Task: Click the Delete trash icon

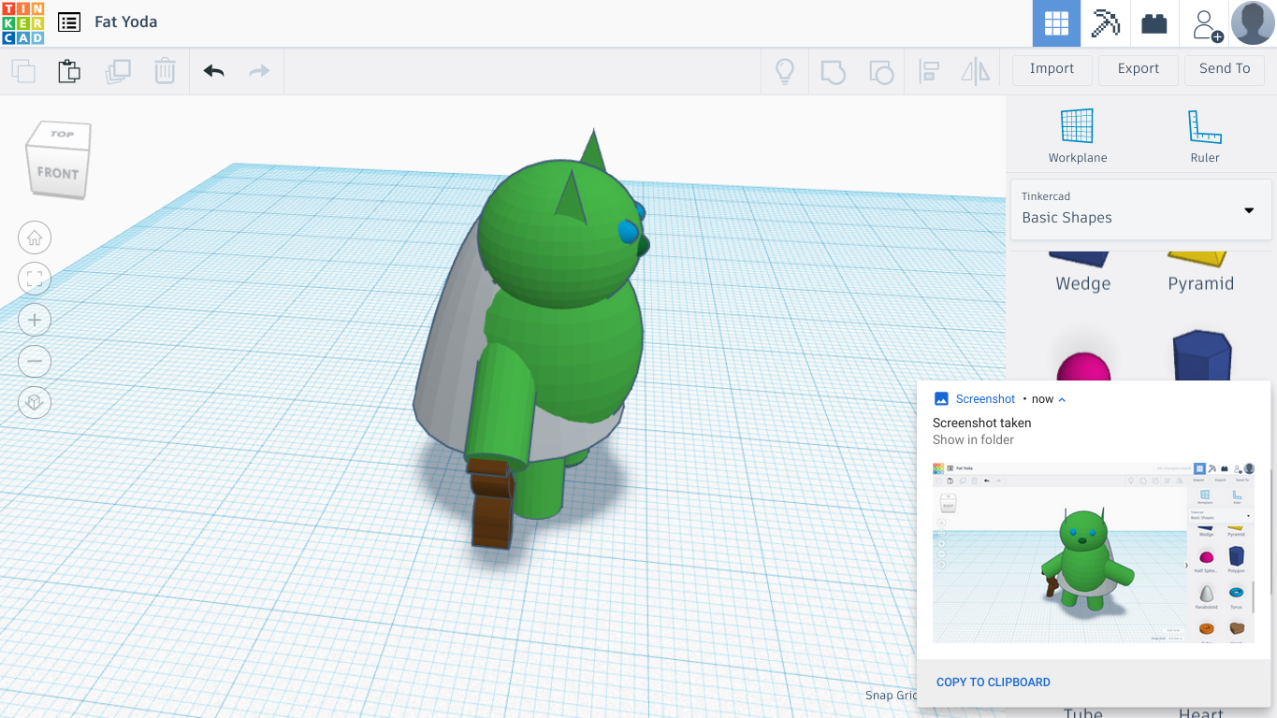Action: coord(165,71)
